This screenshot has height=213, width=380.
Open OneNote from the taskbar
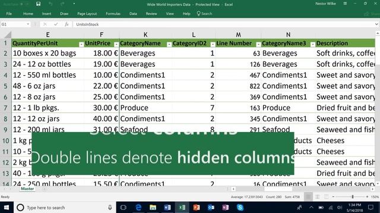coord(226,208)
